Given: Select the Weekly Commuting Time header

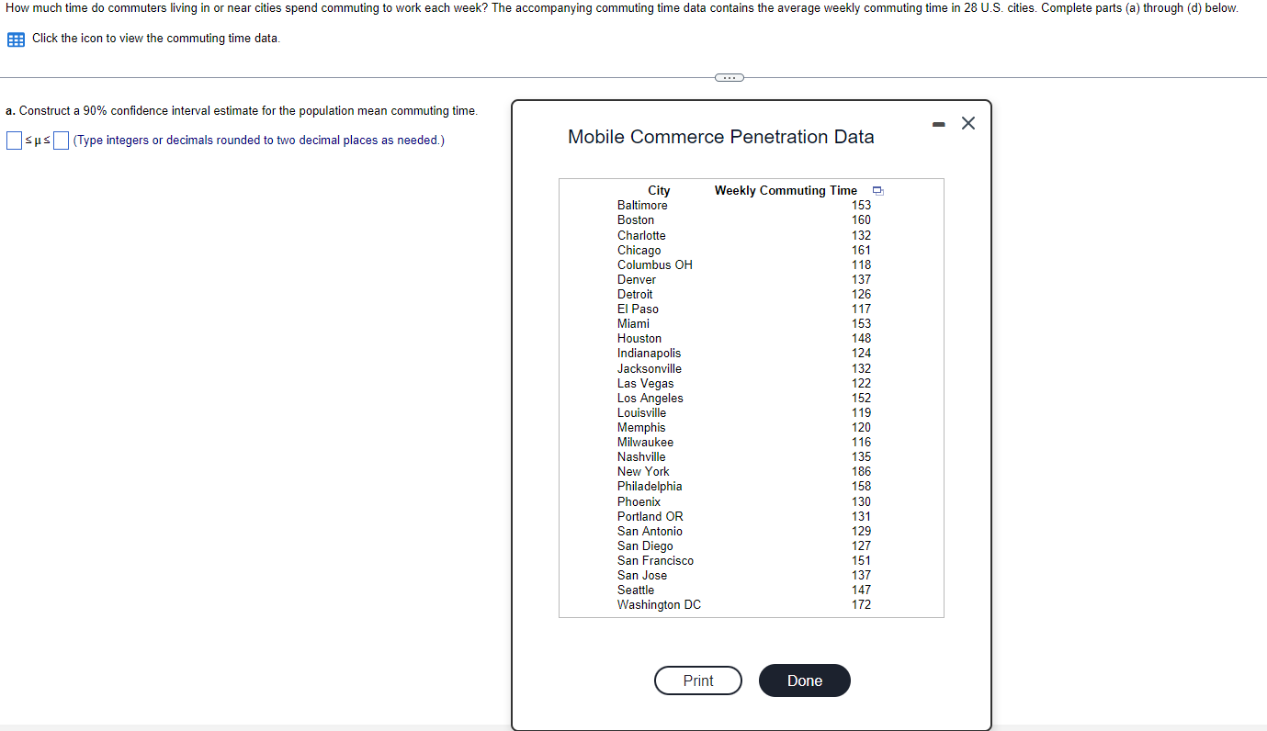Looking at the screenshot, I should [x=786, y=190].
